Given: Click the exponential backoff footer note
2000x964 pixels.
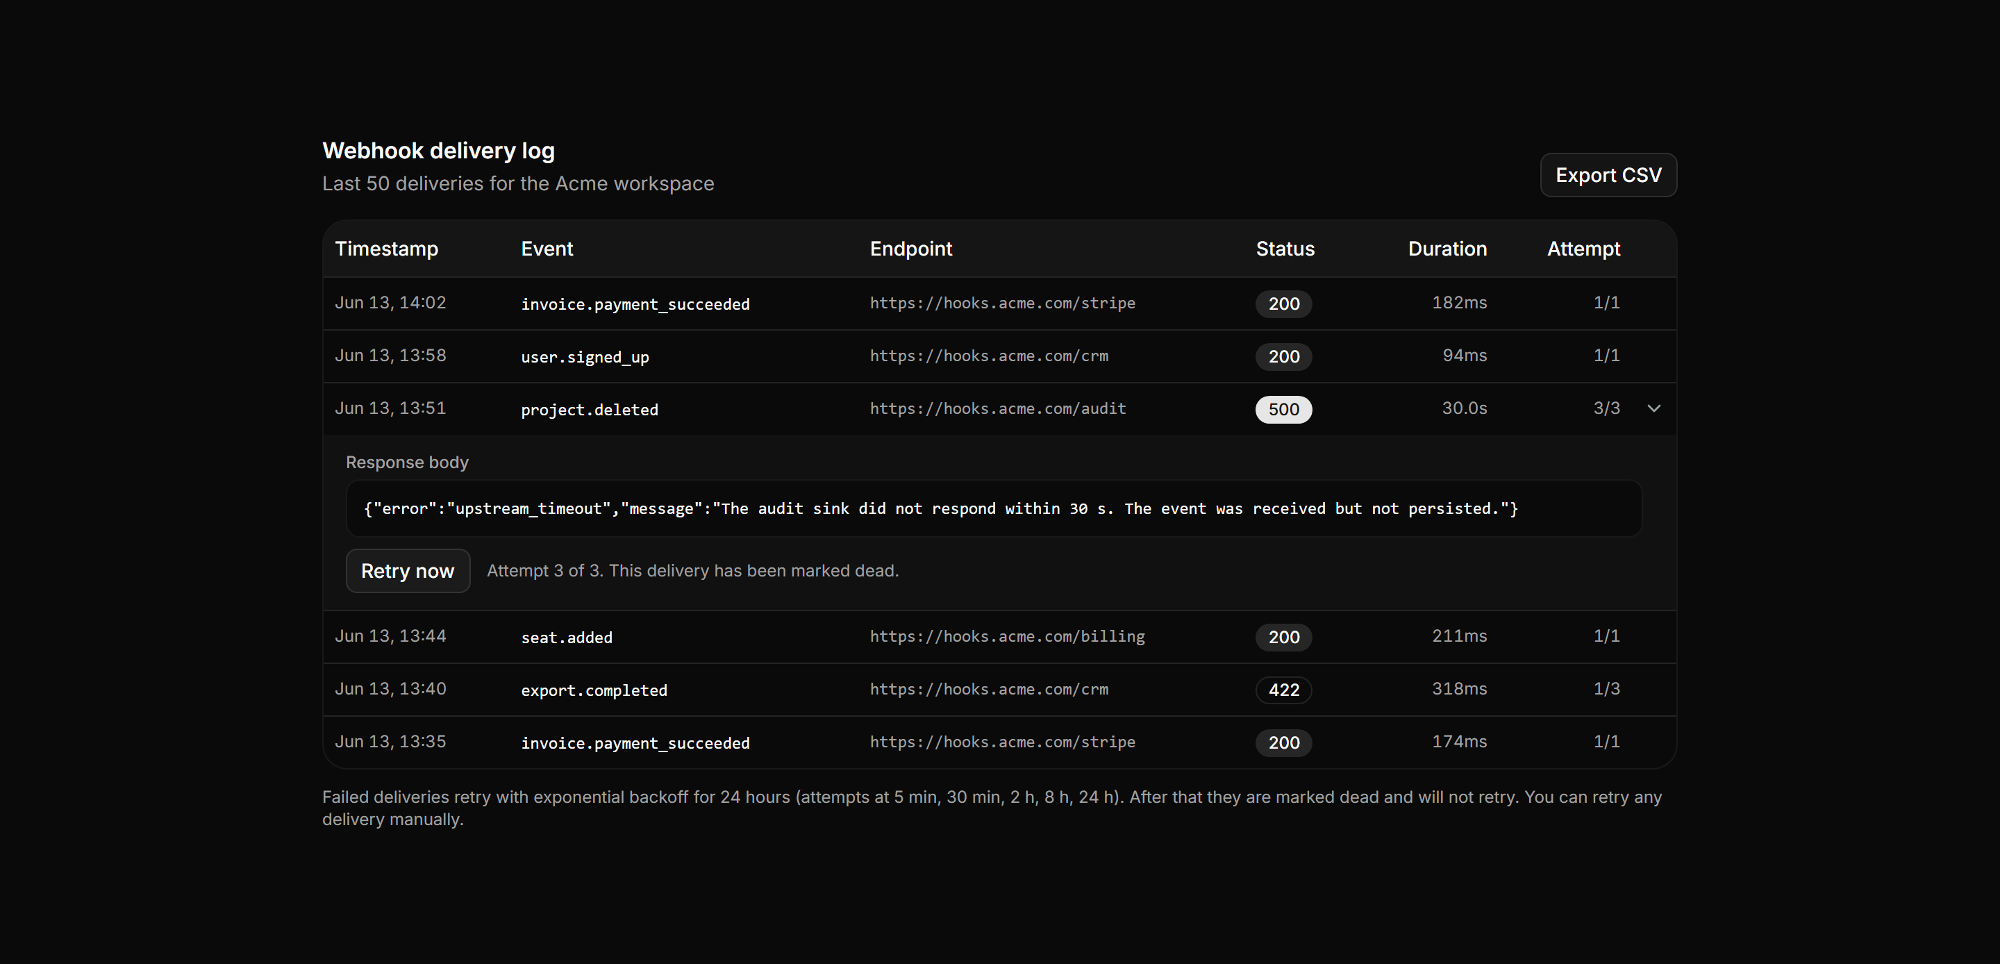Looking at the screenshot, I should point(992,808).
